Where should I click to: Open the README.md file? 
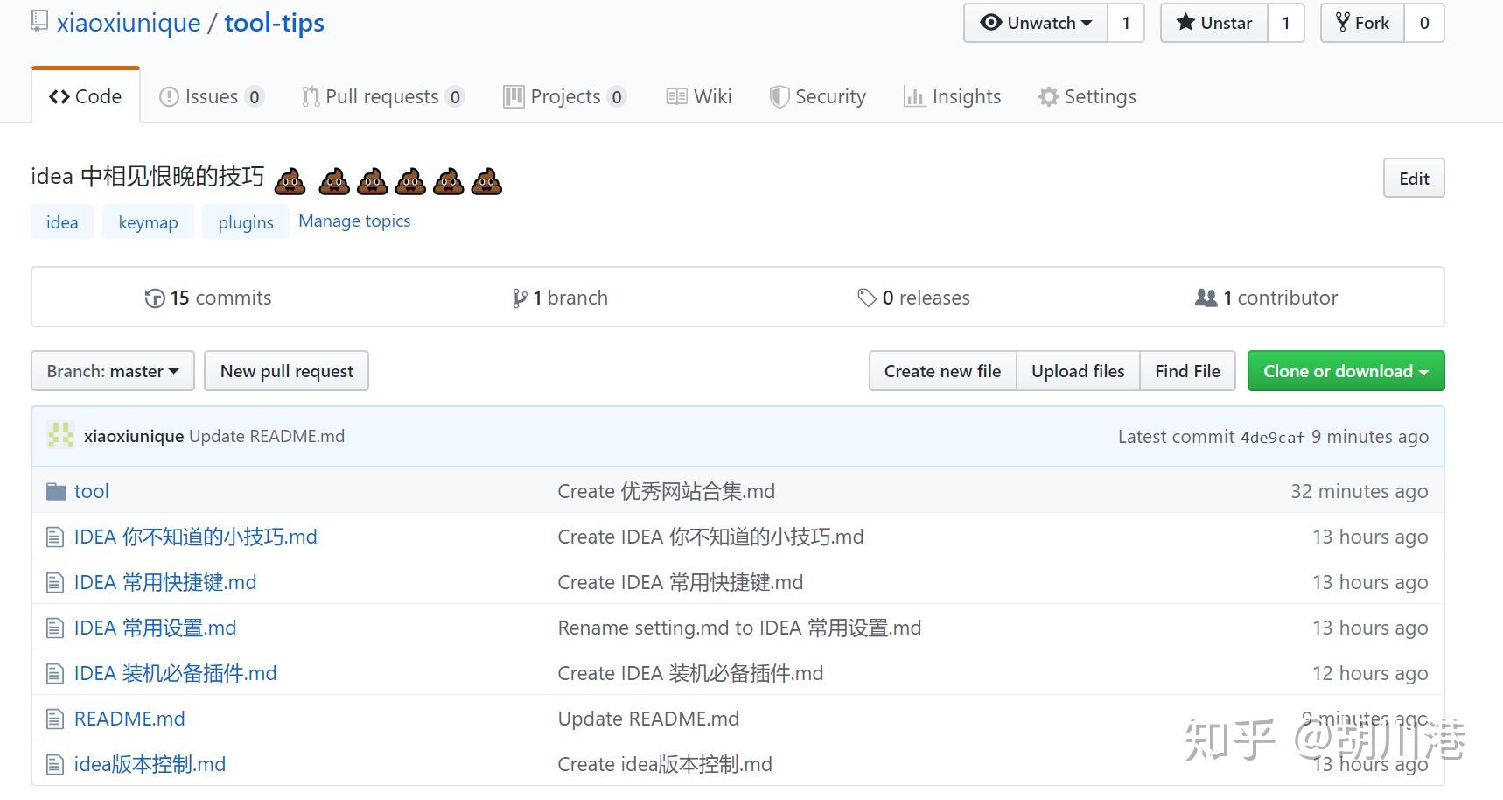(x=129, y=719)
